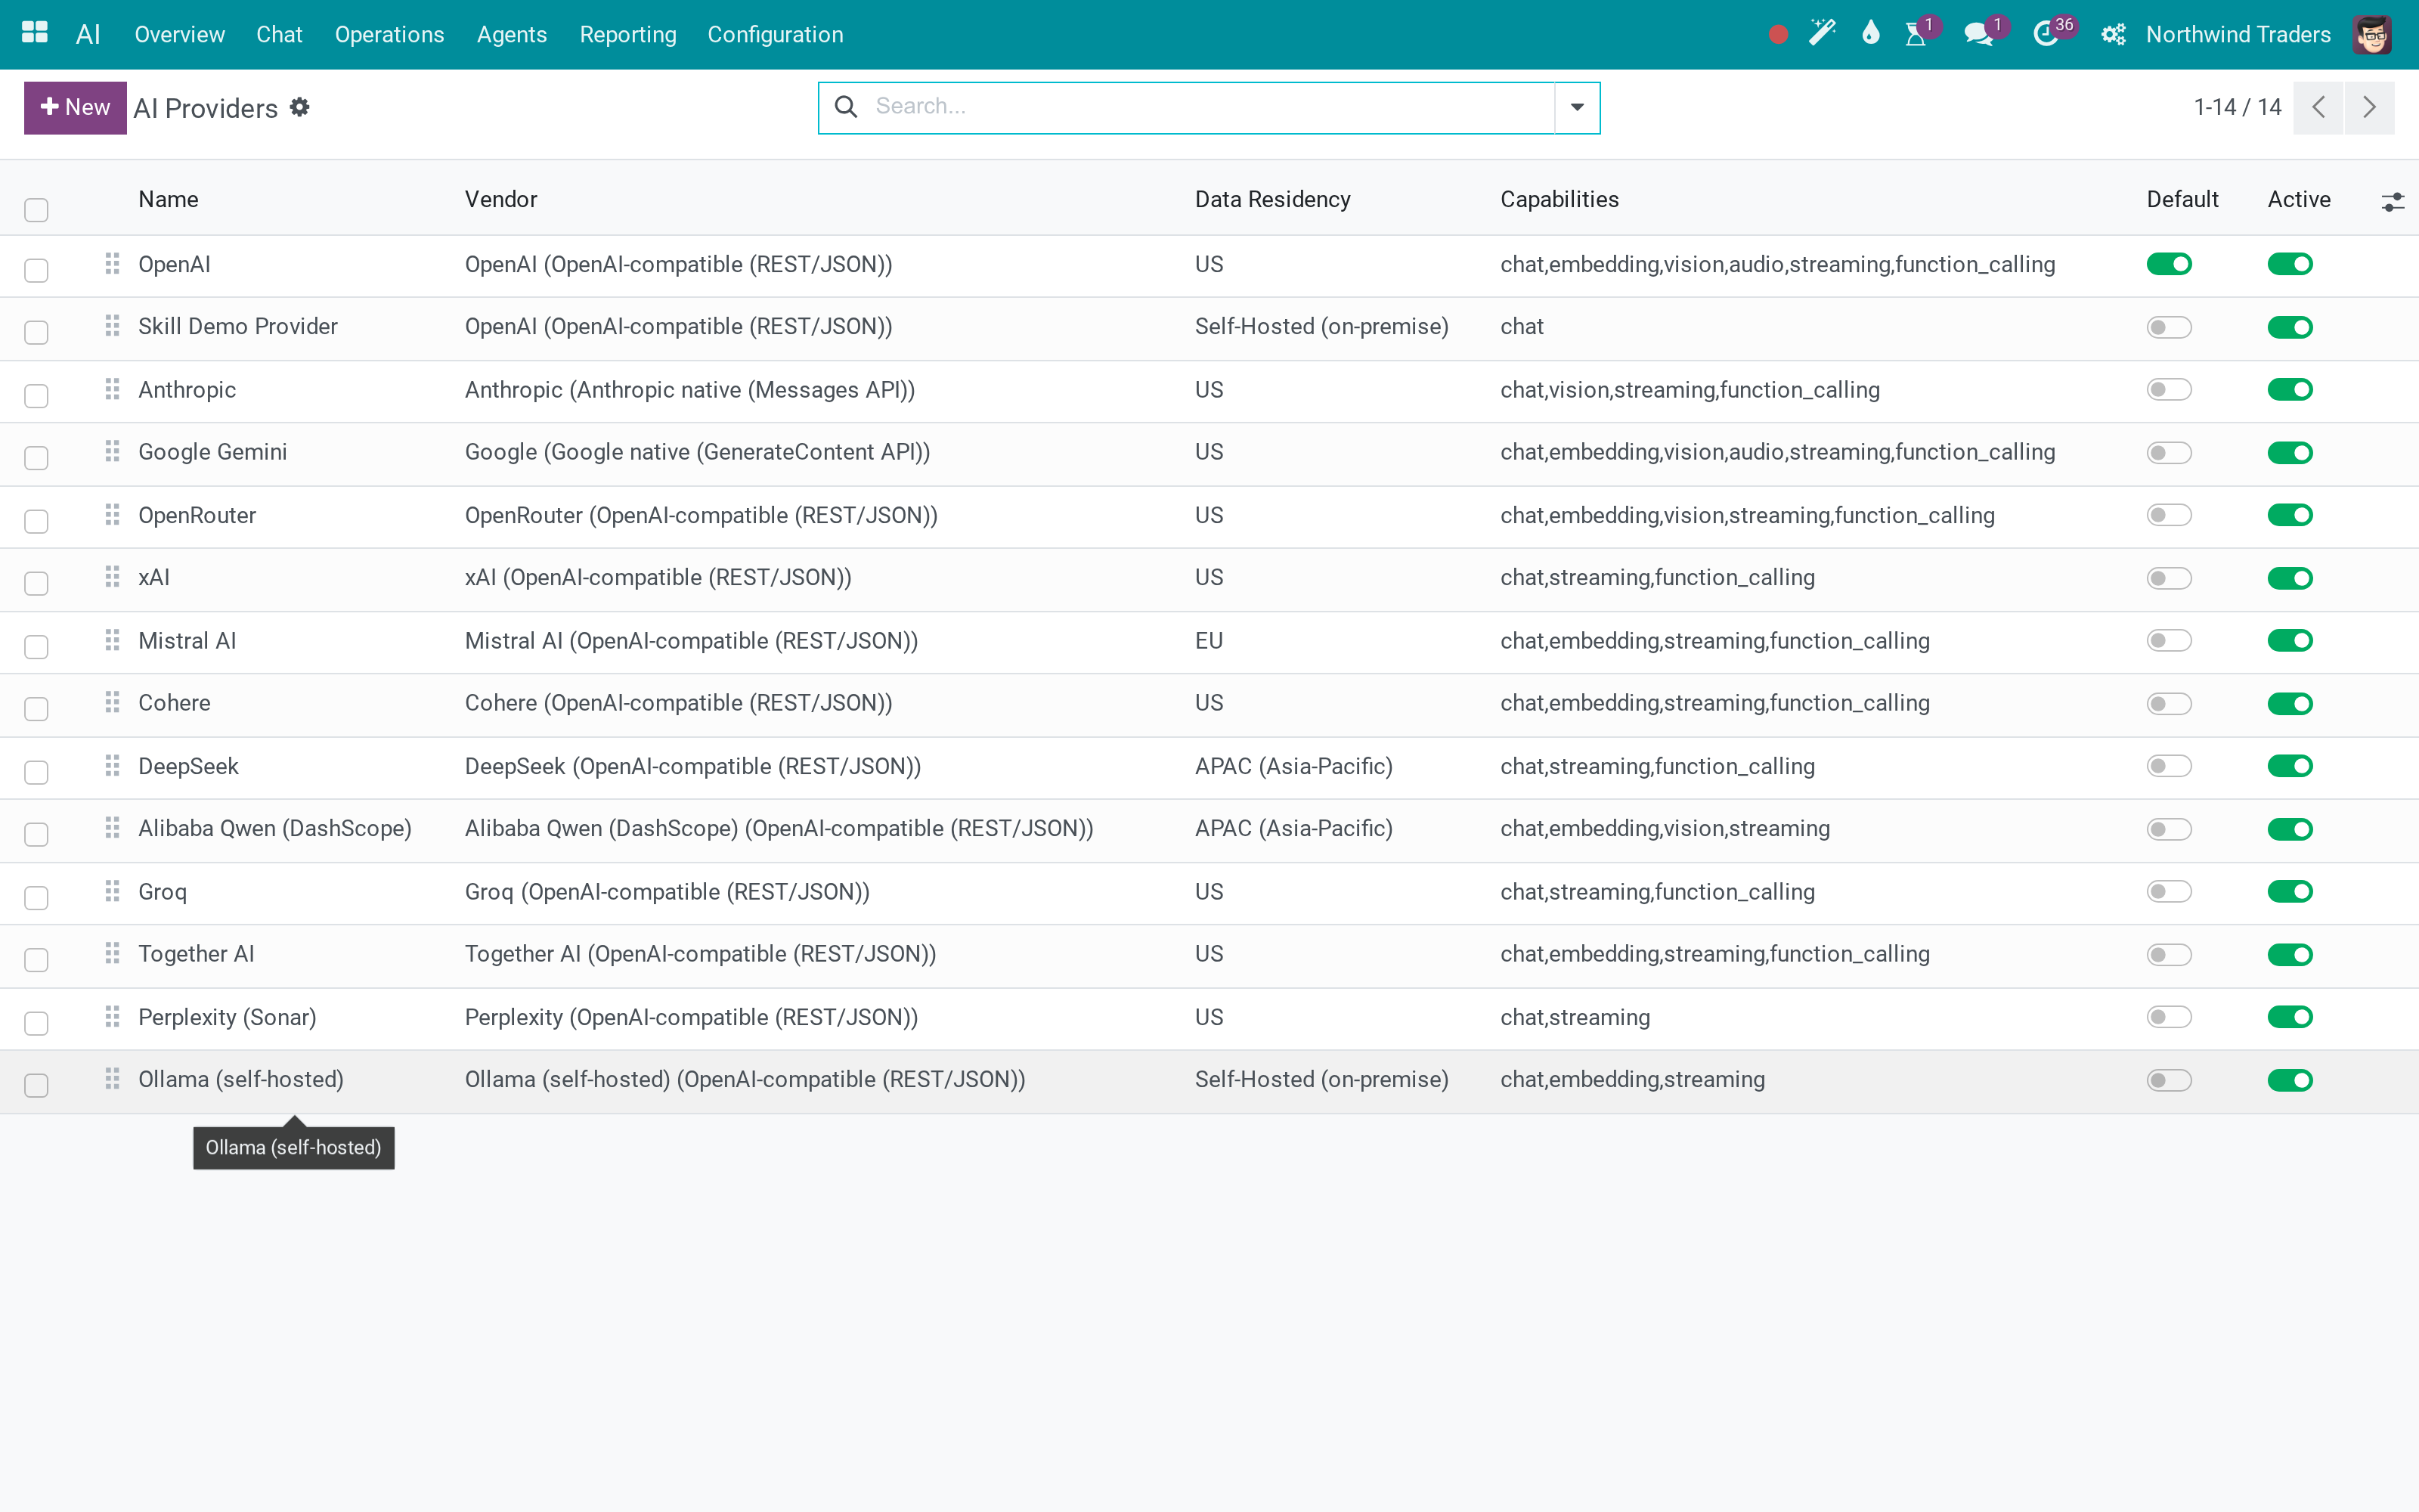The image size is (2419, 1512).
Task: Open the Cohere provider record
Action: pos(174,703)
